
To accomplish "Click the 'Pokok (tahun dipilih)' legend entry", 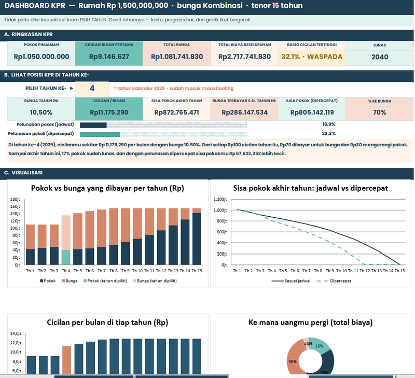I will click(x=105, y=281).
